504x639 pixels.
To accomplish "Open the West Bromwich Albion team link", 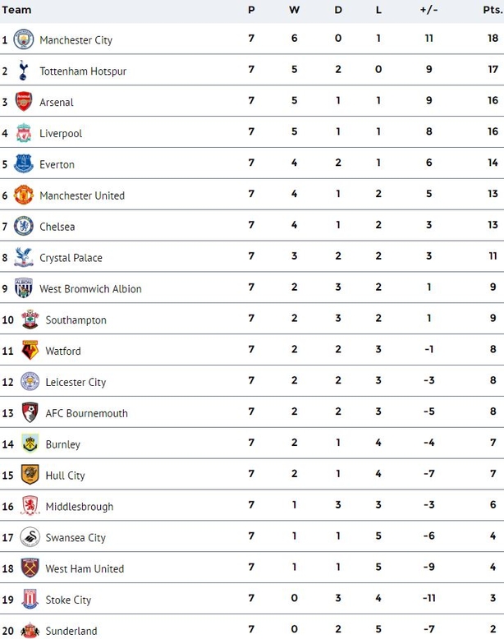I will (x=90, y=289).
